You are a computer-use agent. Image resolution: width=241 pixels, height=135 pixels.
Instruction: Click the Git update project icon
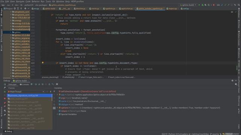(x=222, y=5)
